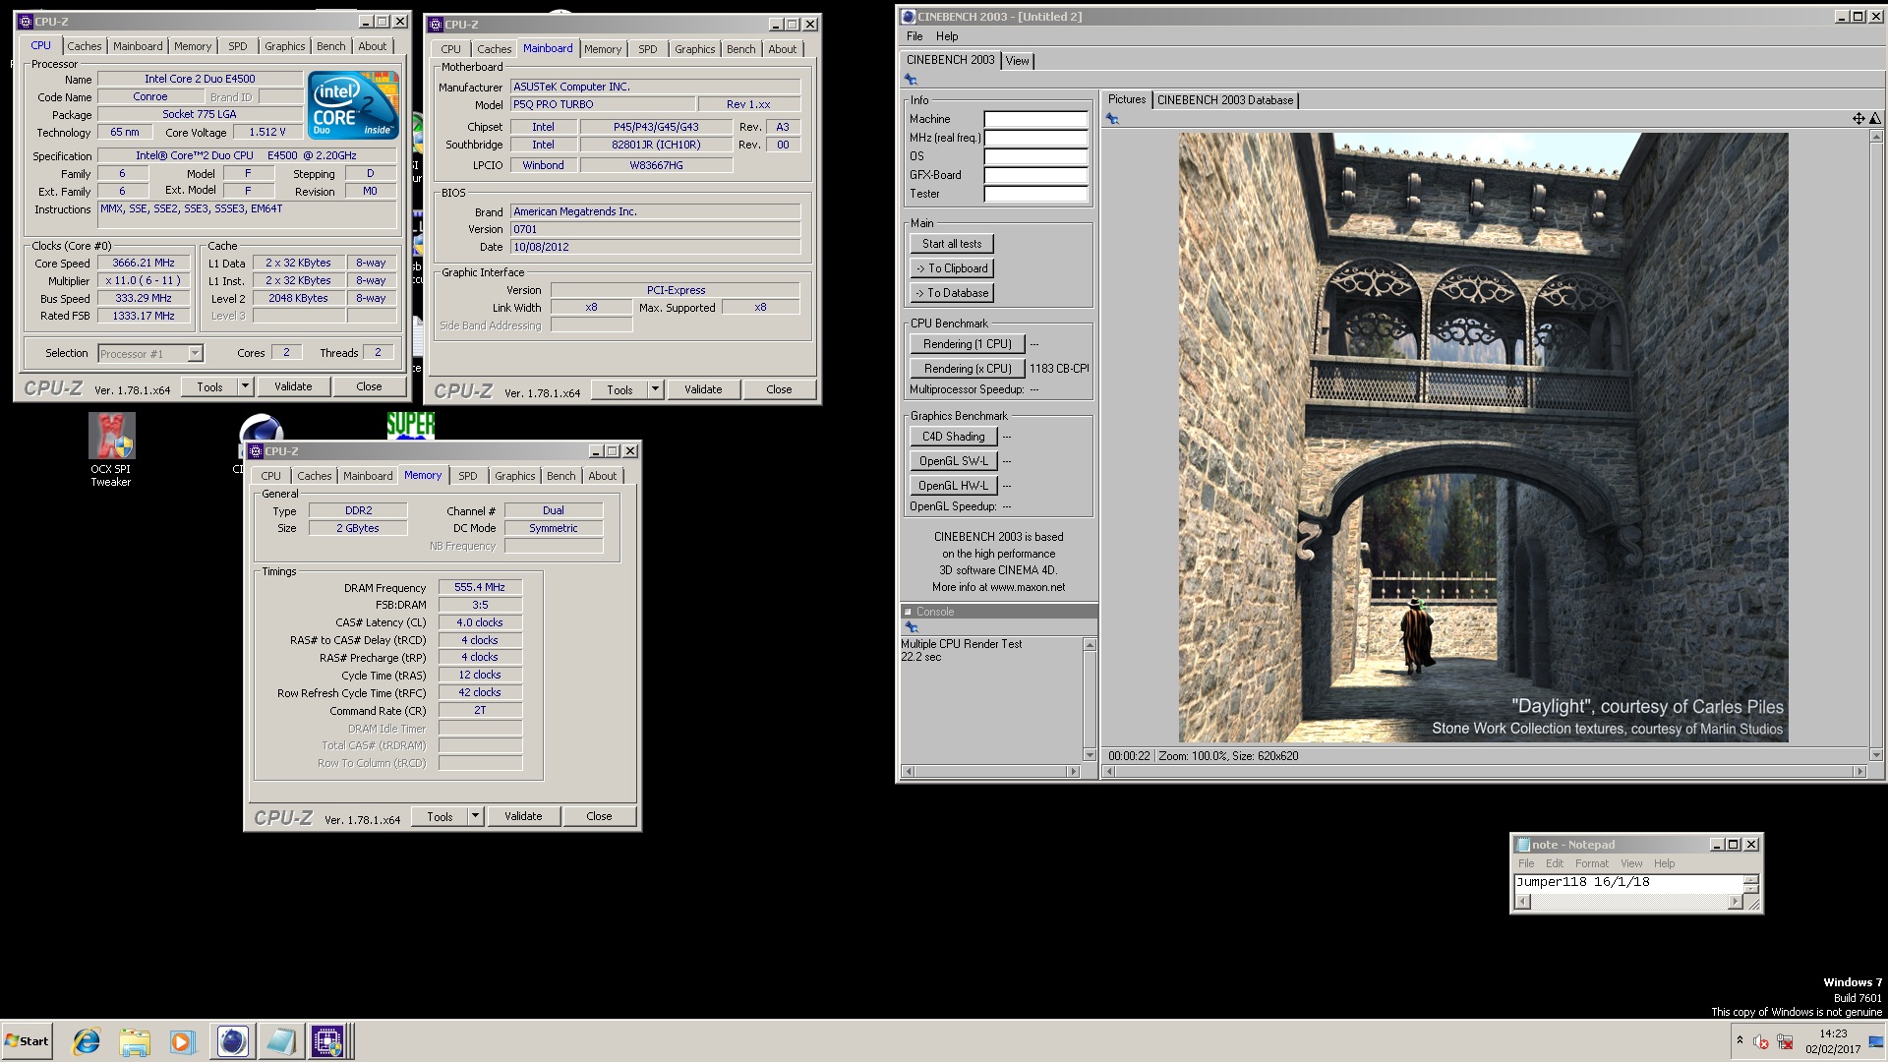
Task: Click muted volume icon in system tray
Action: [1761, 1042]
